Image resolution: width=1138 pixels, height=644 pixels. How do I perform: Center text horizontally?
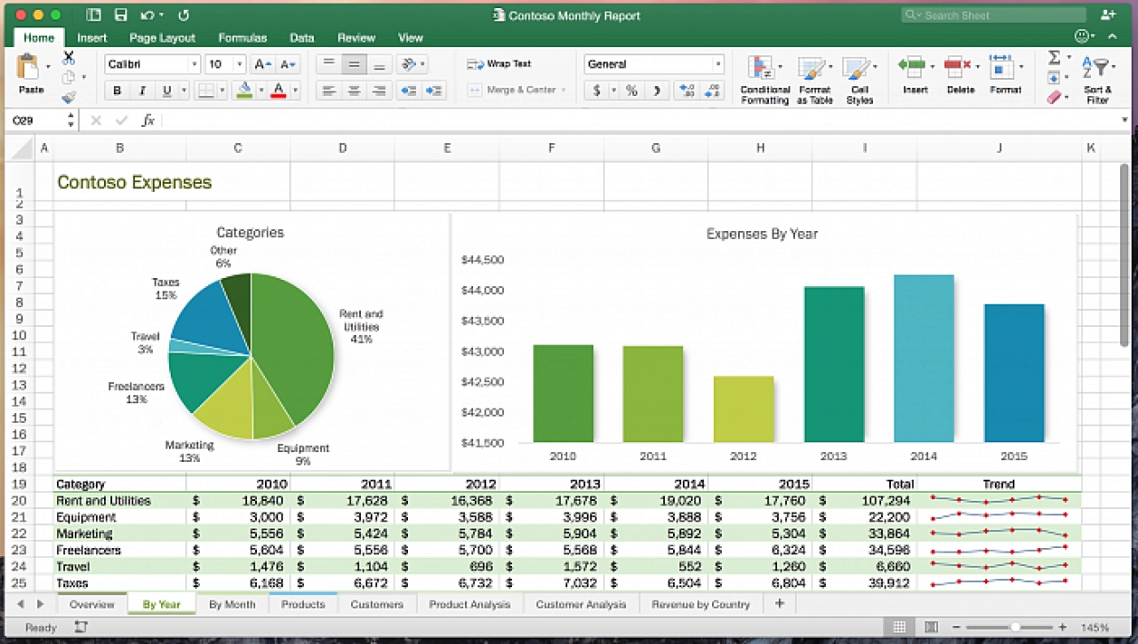click(x=354, y=91)
